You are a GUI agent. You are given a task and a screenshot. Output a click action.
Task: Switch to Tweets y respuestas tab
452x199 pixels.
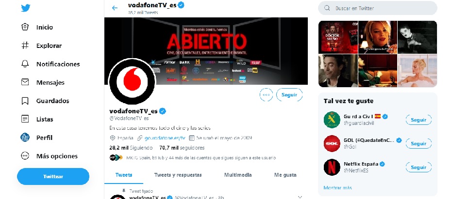tap(178, 175)
